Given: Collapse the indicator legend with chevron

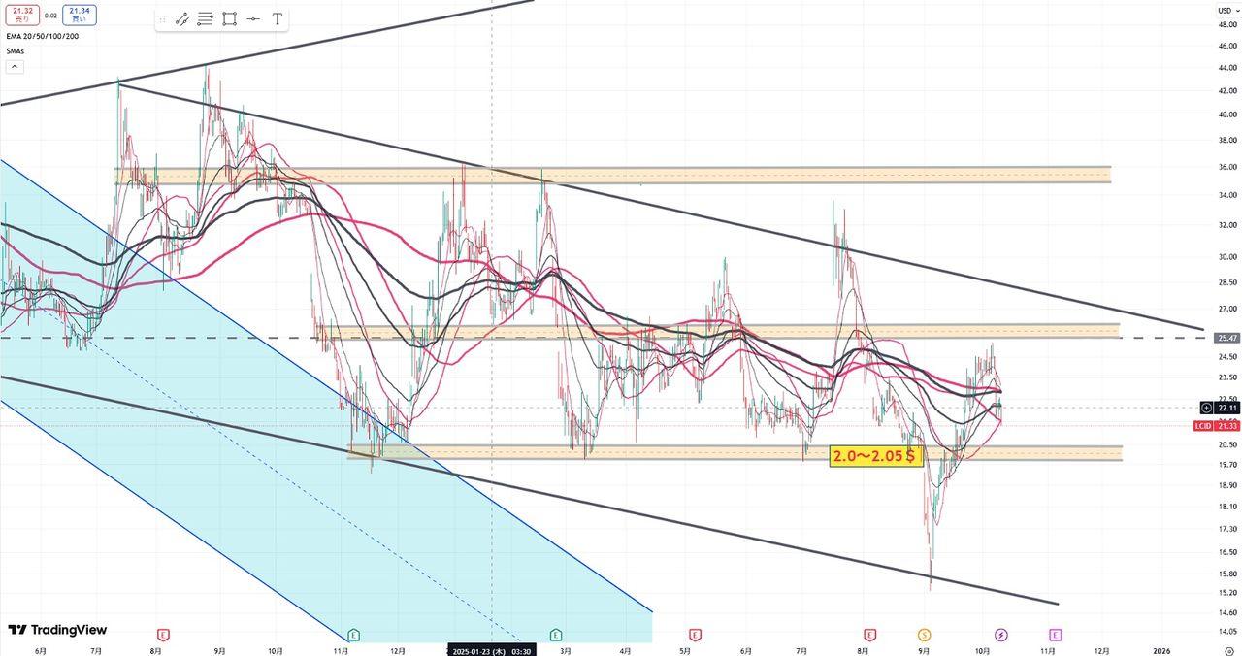Looking at the screenshot, I should tap(15, 67).
